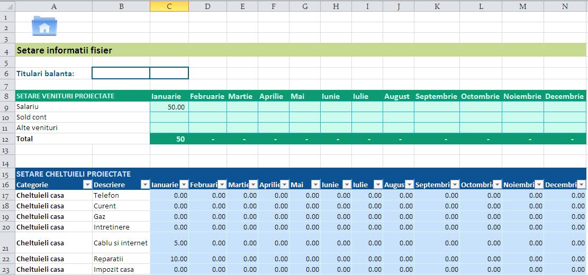588x275 pixels.
Task: Select the Total Ianuarie cell showing 50
Action: (169, 139)
